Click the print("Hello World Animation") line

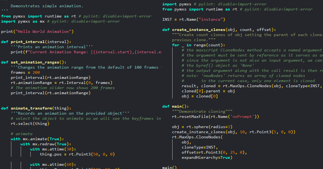[37, 31]
